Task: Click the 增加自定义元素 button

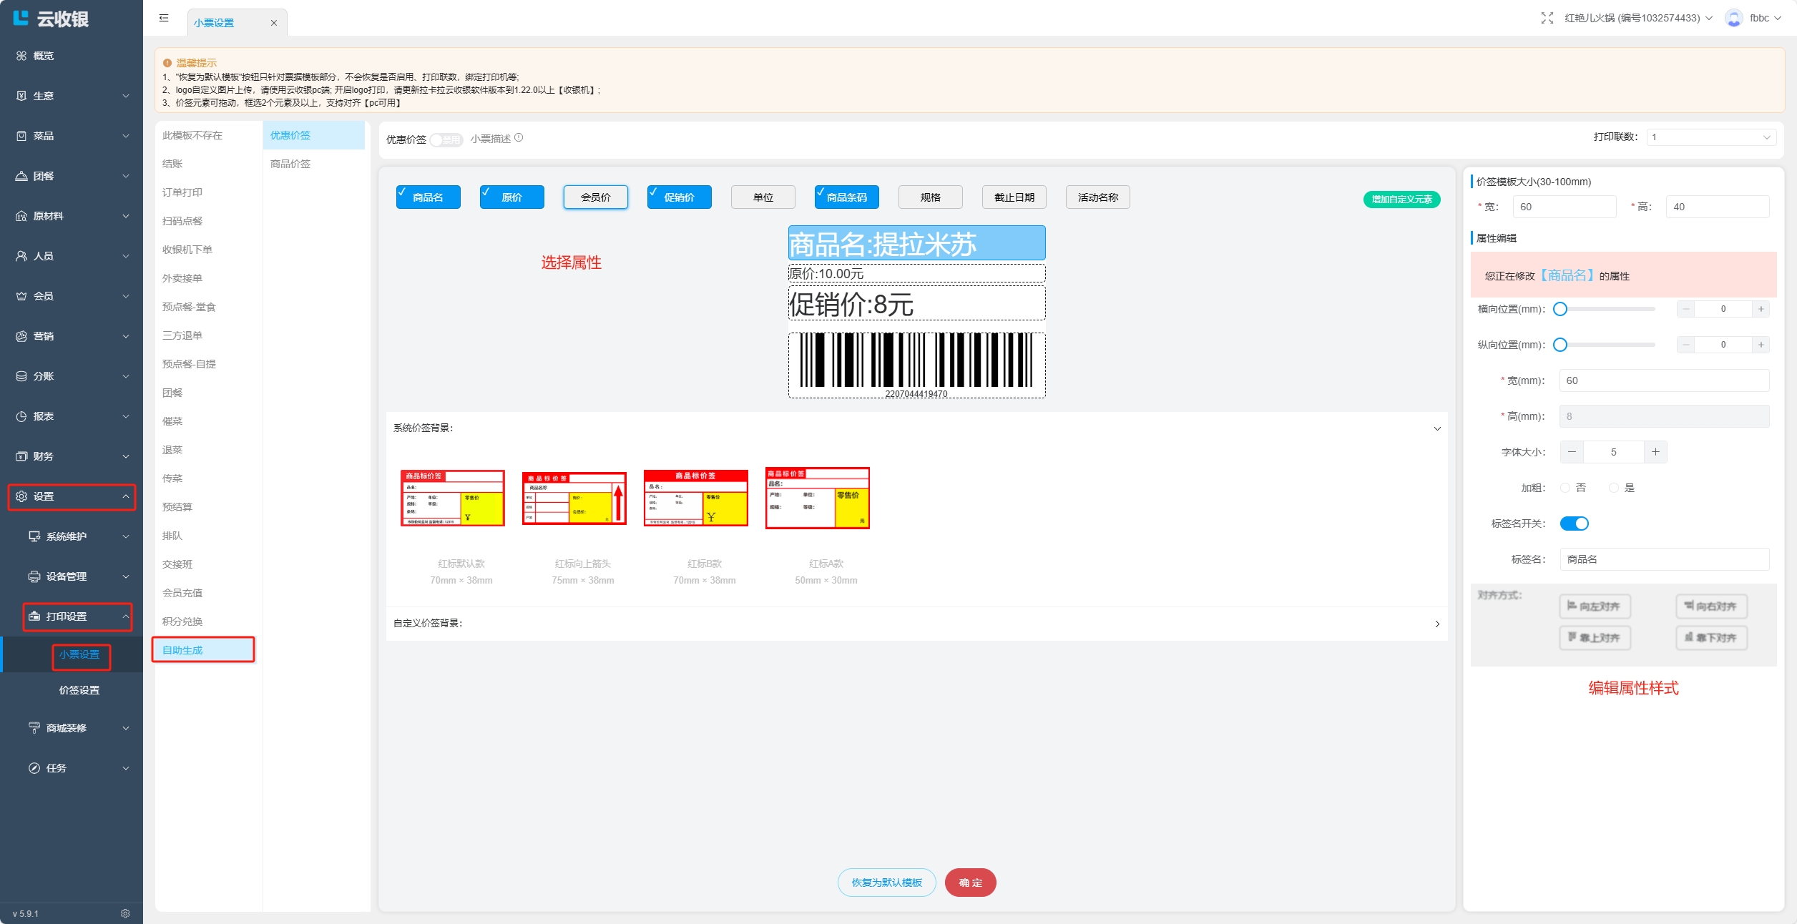Action: (x=1401, y=200)
